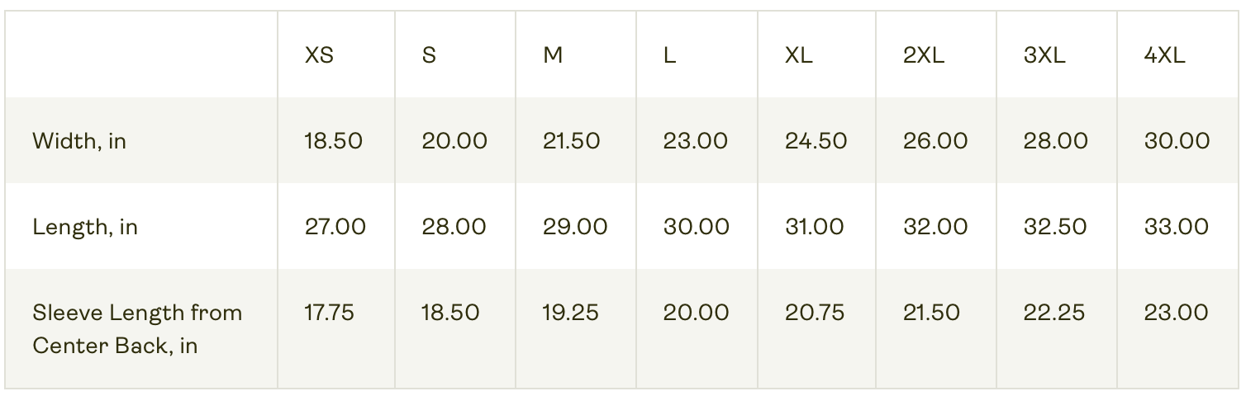Click Sleeve Length from Center Back label
Image resolution: width=1246 pixels, height=396 pixels.
click(137, 328)
